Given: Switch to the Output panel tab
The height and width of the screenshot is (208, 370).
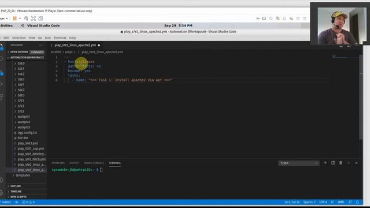Looking at the screenshot, I should tap(74, 163).
